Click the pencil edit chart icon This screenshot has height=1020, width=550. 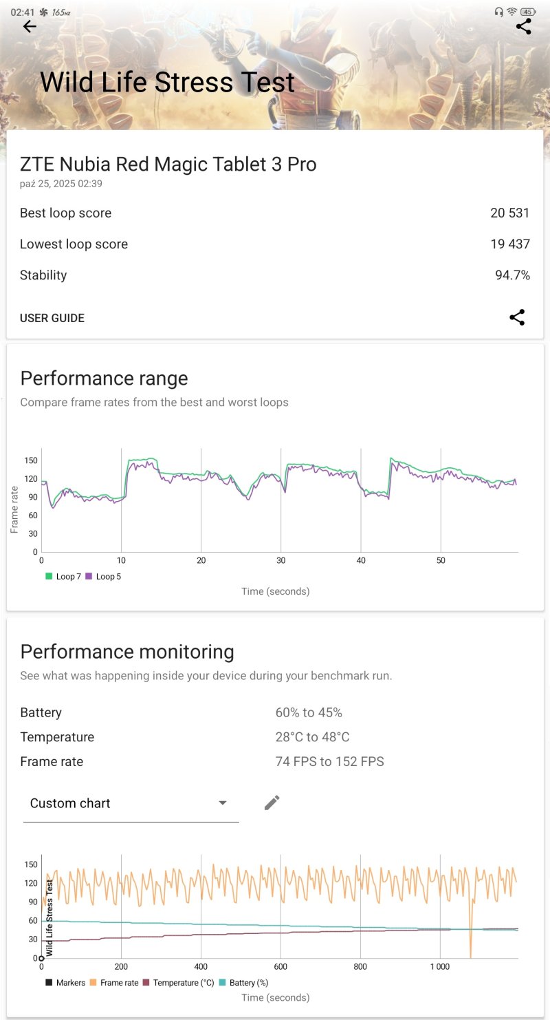272,803
